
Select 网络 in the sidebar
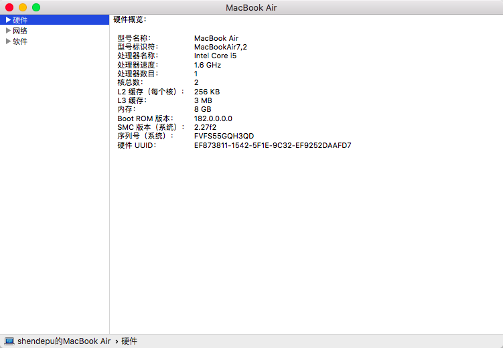coord(20,31)
